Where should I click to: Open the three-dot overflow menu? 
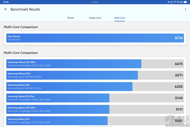(x=185, y=9)
